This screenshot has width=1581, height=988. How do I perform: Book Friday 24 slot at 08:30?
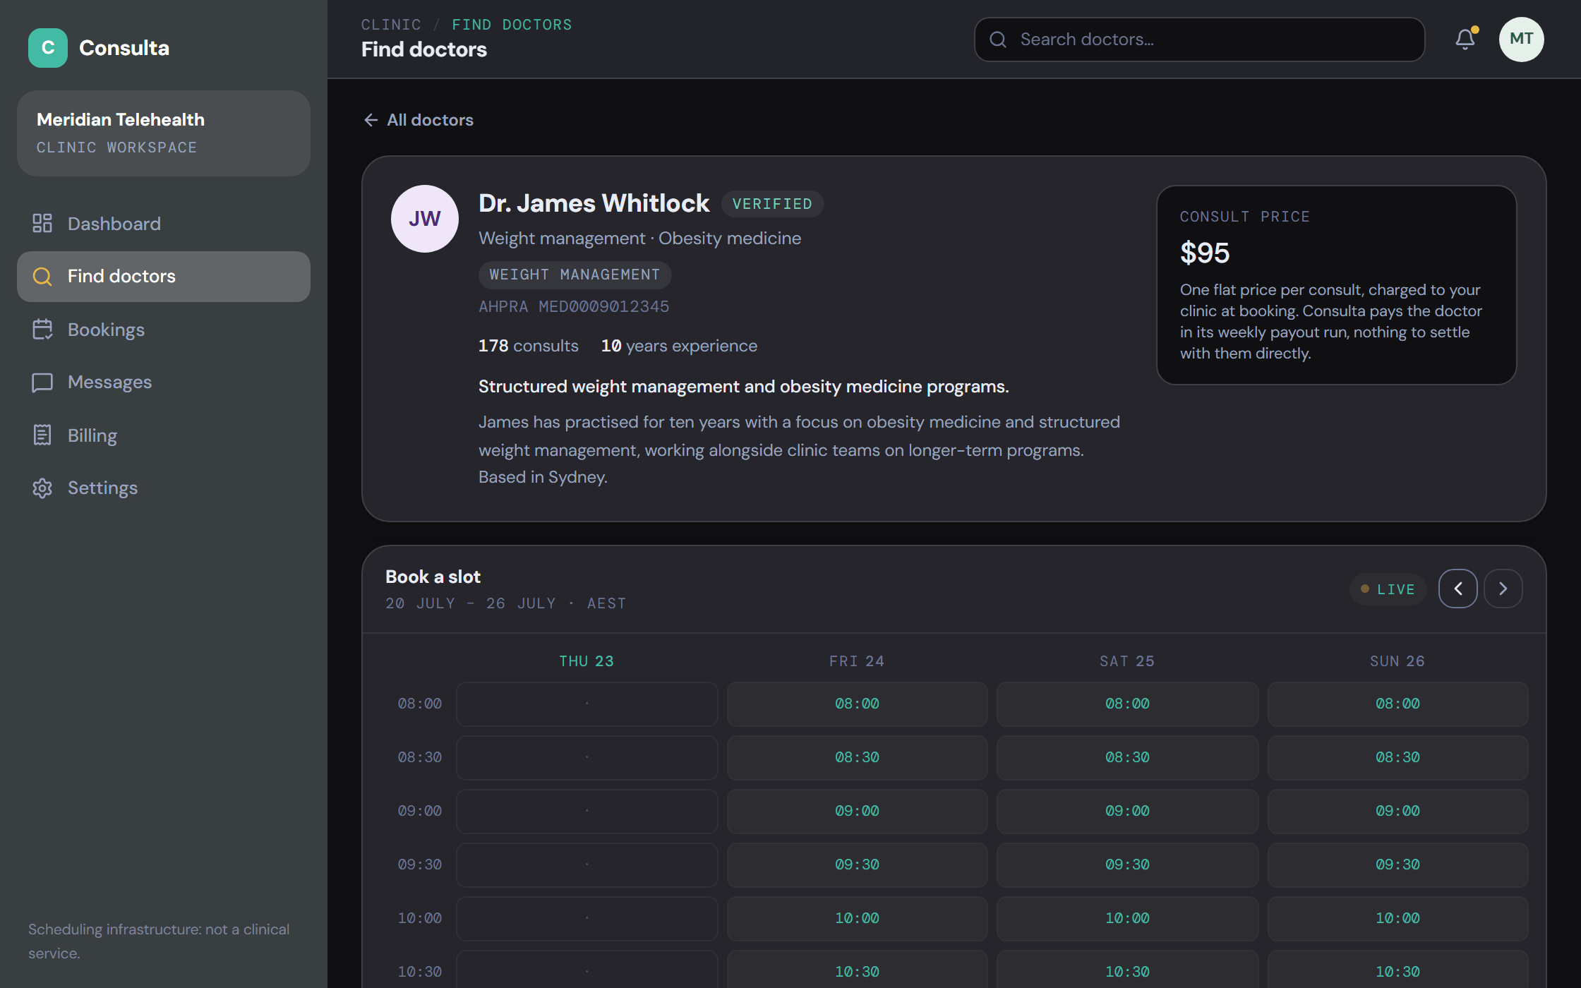[x=857, y=758]
